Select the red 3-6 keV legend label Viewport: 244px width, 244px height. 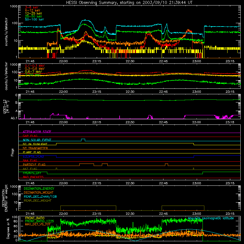tap(31, 7)
